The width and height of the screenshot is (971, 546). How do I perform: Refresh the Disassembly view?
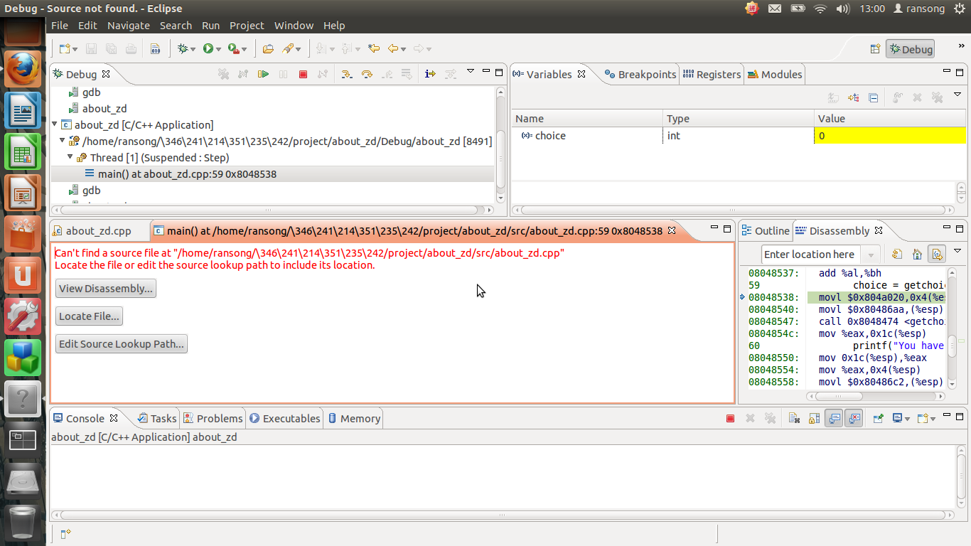[897, 254]
